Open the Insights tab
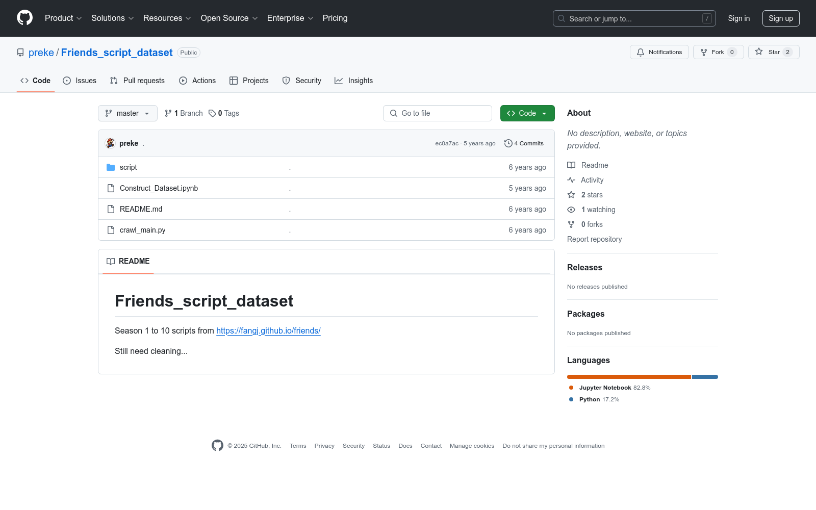 click(354, 81)
